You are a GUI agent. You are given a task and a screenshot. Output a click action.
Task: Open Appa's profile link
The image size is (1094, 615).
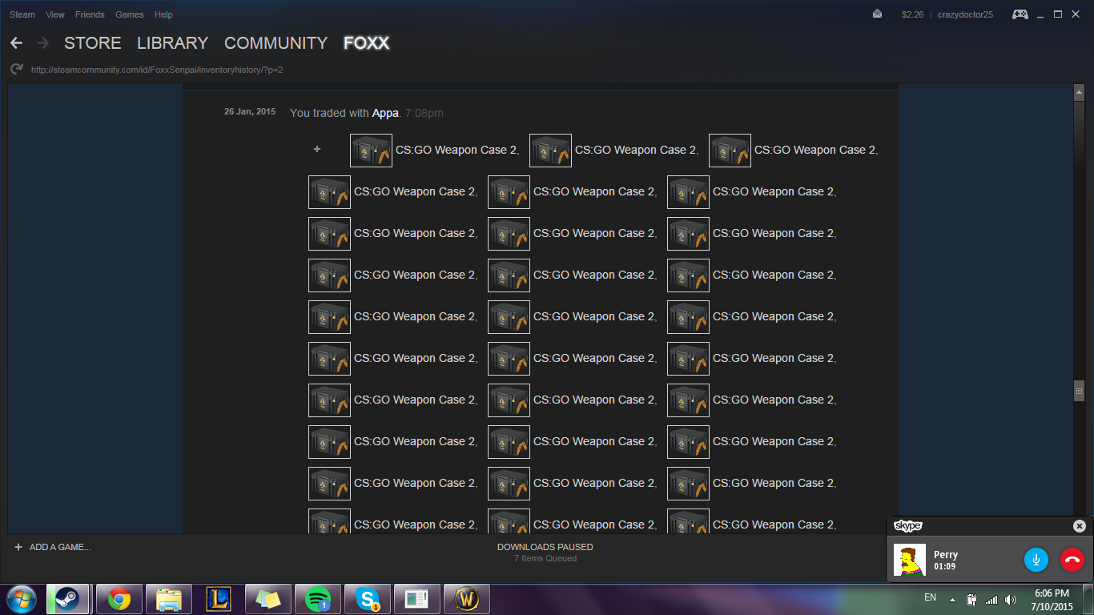point(385,113)
